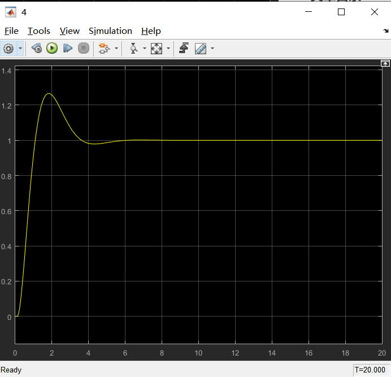Click the y-axis label 0.8
The width and height of the screenshot is (391, 377).
tap(6, 177)
